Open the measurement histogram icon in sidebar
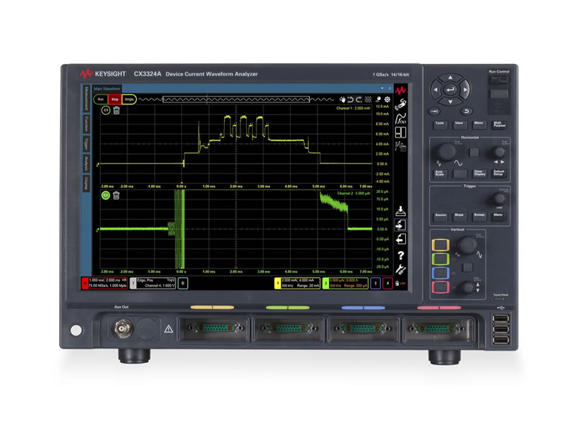Viewport: 576px width, 432px height. [400, 147]
